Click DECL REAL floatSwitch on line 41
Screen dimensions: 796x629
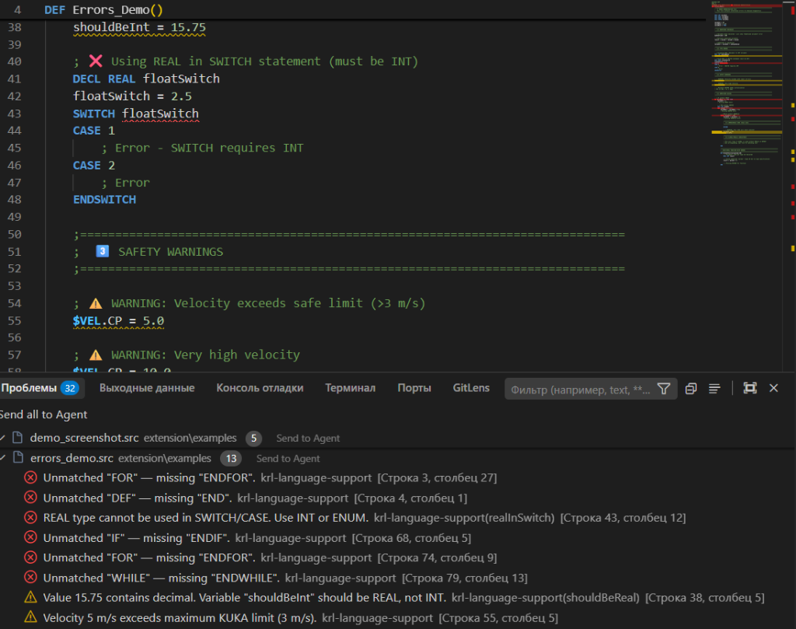pos(146,79)
